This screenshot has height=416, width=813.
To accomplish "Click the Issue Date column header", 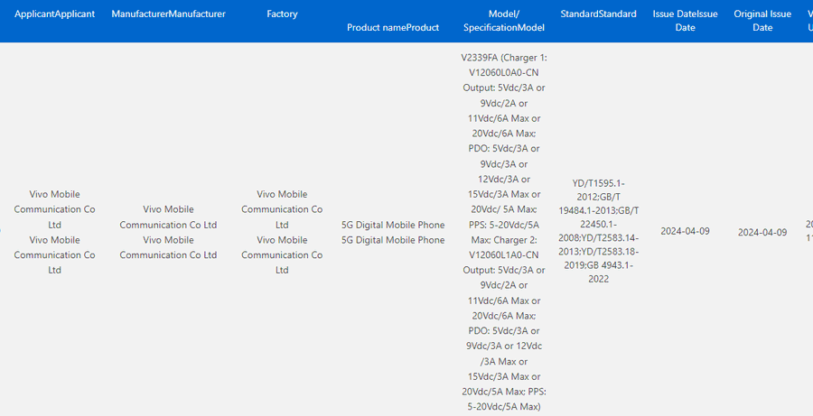I will (x=685, y=21).
